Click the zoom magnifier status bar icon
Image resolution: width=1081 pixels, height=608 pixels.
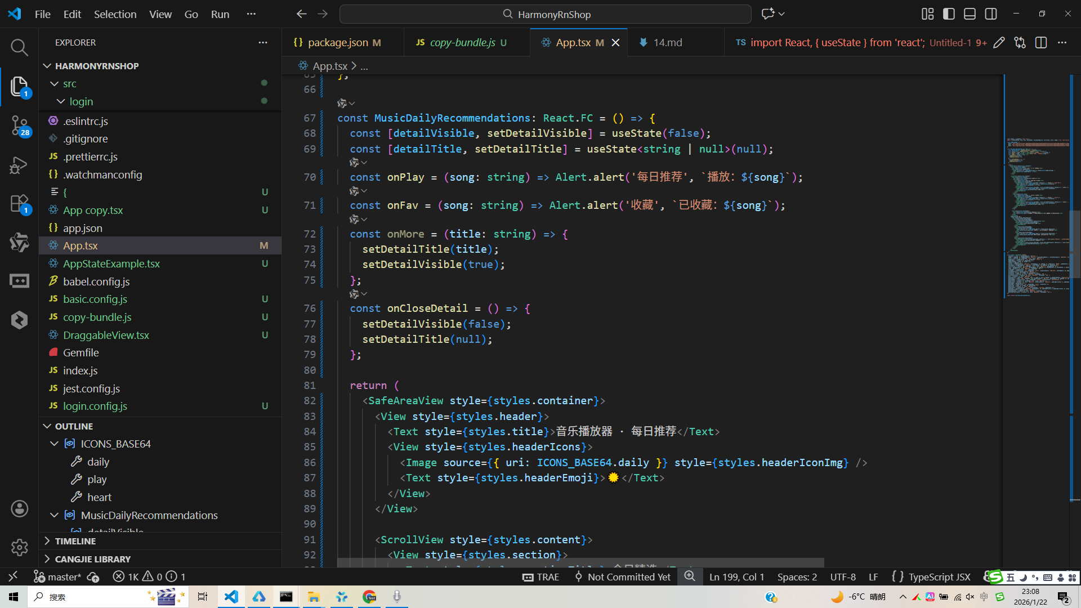pyautogui.click(x=690, y=576)
